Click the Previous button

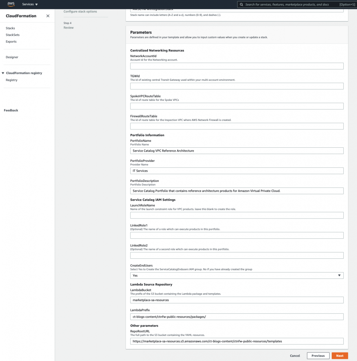[x=318, y=355]
